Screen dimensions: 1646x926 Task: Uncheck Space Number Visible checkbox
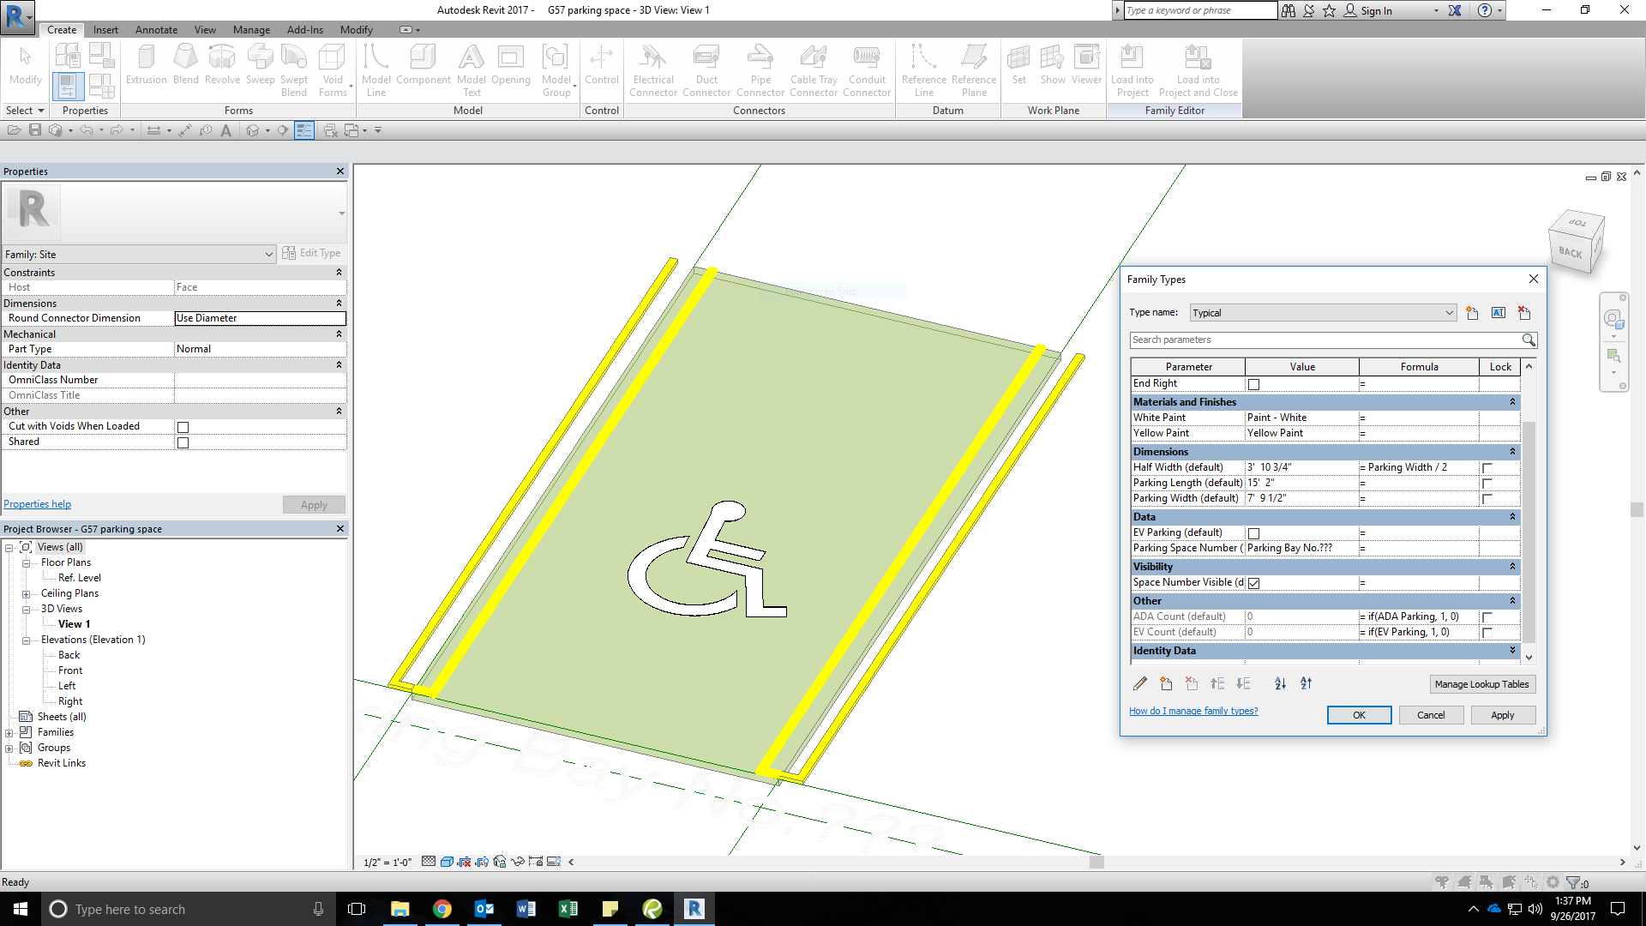1253,583
